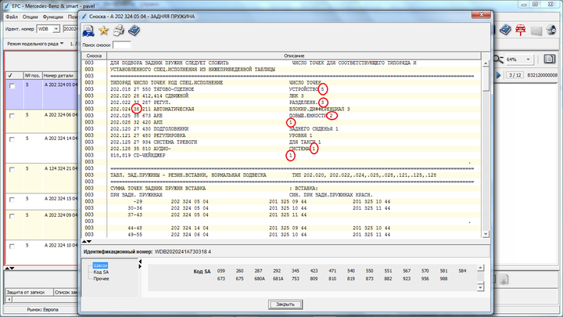Click the identification number input field
The height and width of the screenshot is (317, 563).
(x=70, y=29)
